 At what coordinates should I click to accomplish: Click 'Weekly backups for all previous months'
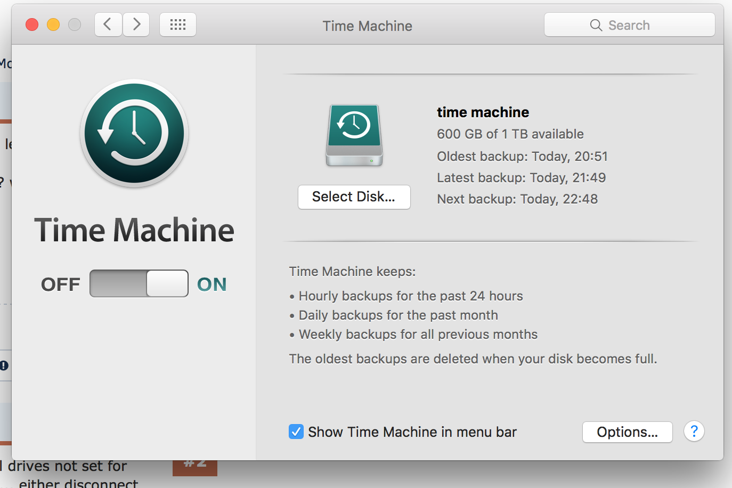click(x=418, y=335)
